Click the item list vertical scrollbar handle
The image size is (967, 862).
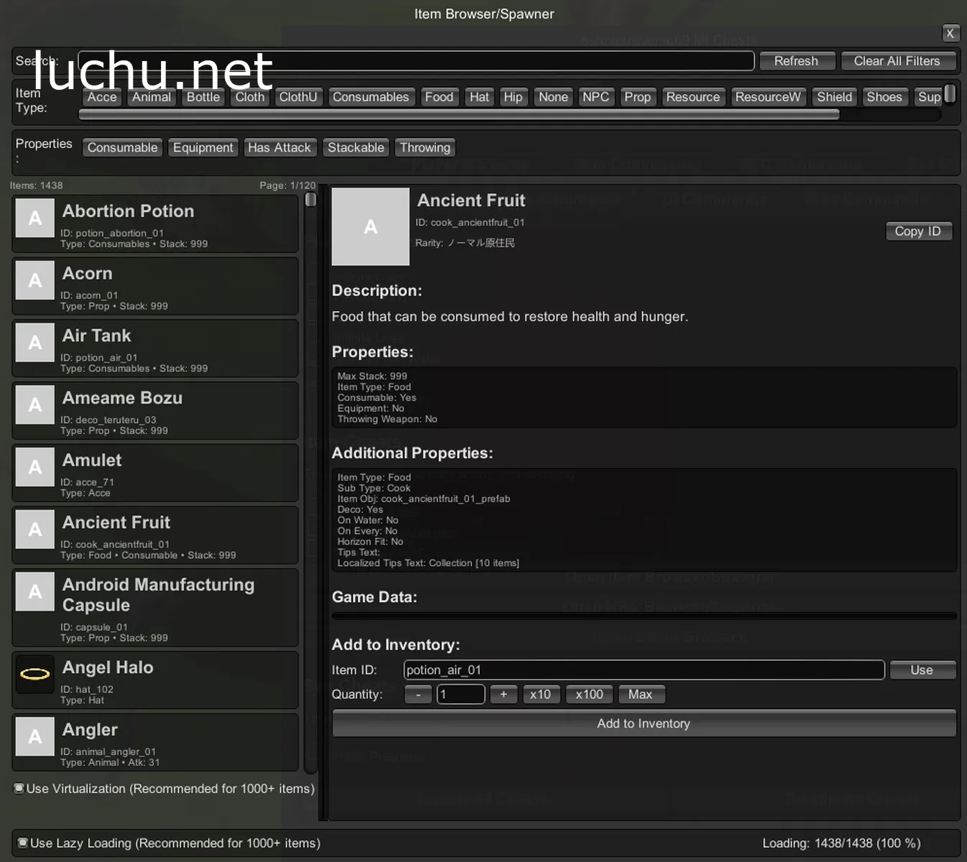tap(310, 200)
